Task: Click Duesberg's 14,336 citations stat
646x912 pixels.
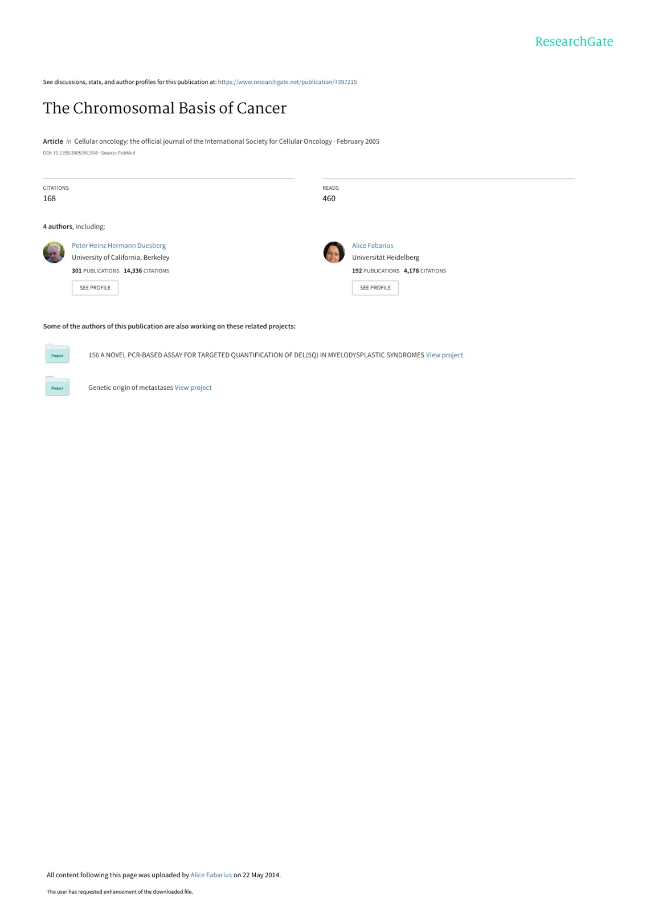Action: (146, 271)
